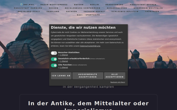Click the Site Function label text
Image resolution: width=177 pixels, height=110 pixels.
click(x=65, y=65)
